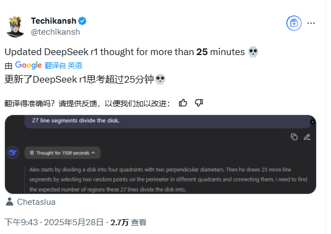This screenshot has width=331, height=234.
Task: Click the Techikansh display name
Action: [53, 21]
